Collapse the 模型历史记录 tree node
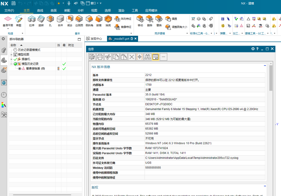 [x=11, y=64]
